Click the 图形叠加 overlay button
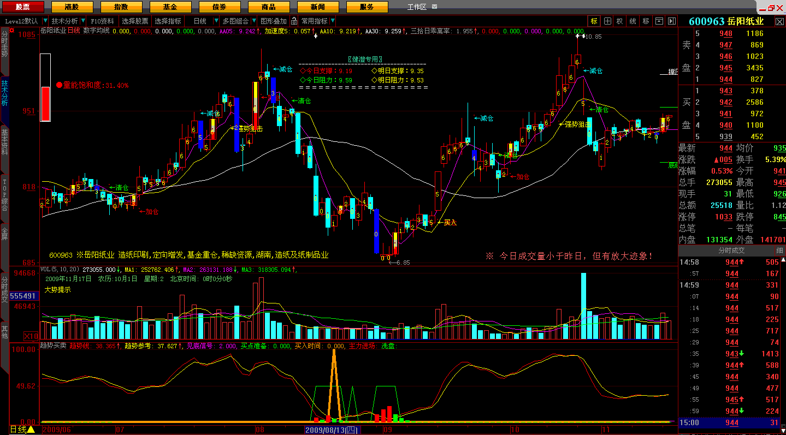The width and height of the screenshot is (786, 435). [x=274, y=21]
